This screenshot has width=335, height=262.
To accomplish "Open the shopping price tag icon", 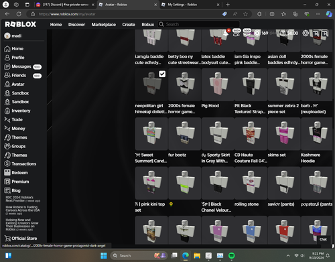I will coord(224,14).
